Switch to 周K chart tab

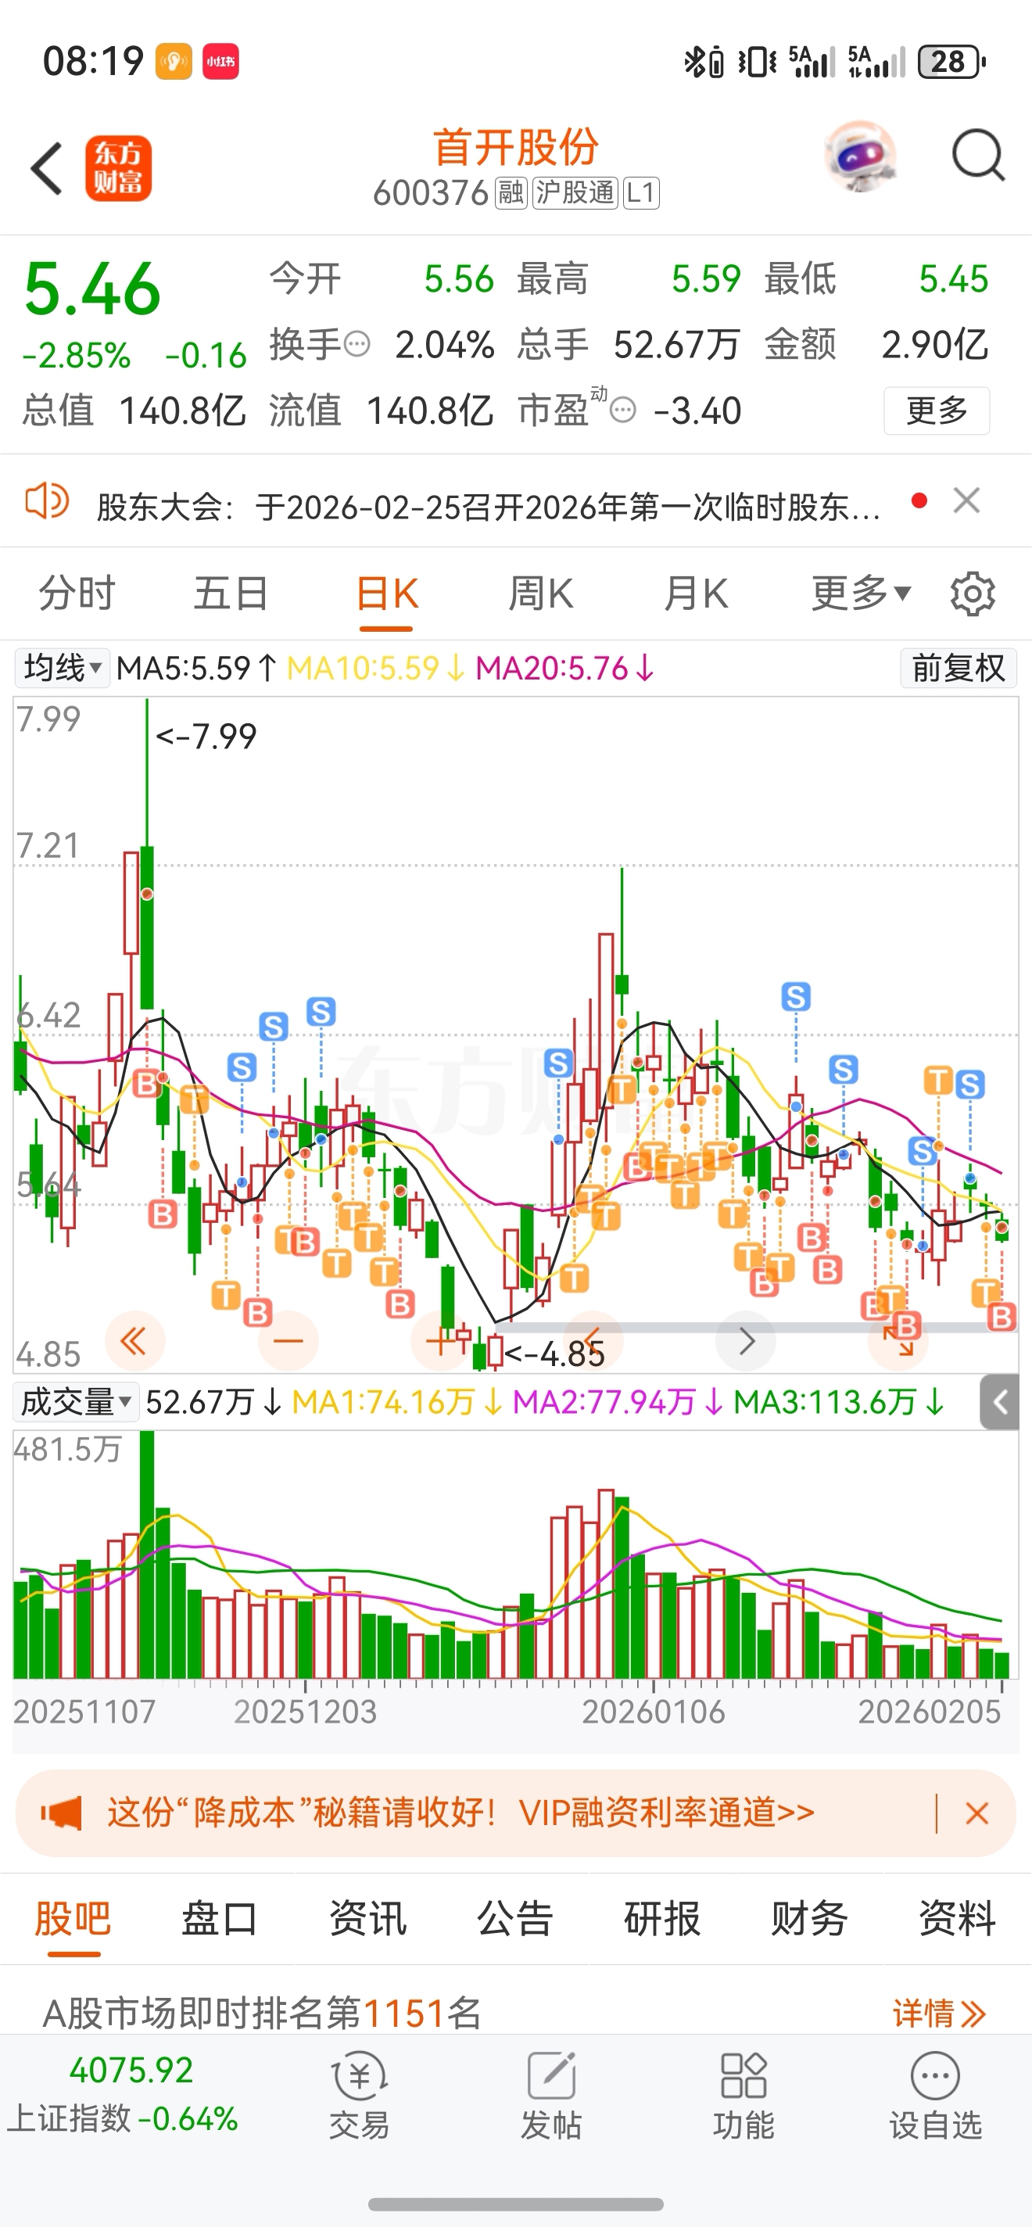click(x=540, y=594)
